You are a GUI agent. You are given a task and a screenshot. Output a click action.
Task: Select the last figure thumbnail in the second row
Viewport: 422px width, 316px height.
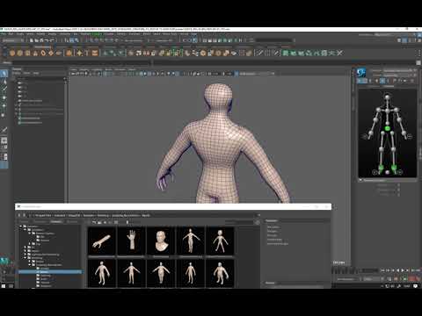click(220, 273)
